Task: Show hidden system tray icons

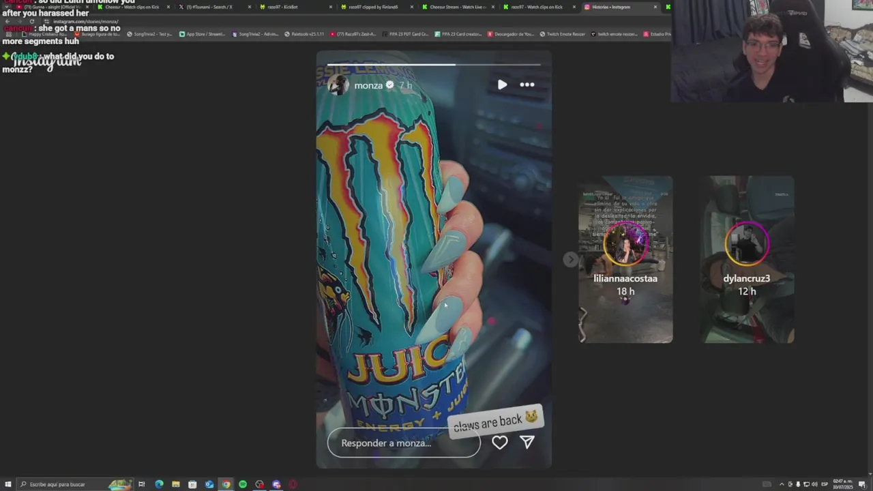Action: (782, 484)
